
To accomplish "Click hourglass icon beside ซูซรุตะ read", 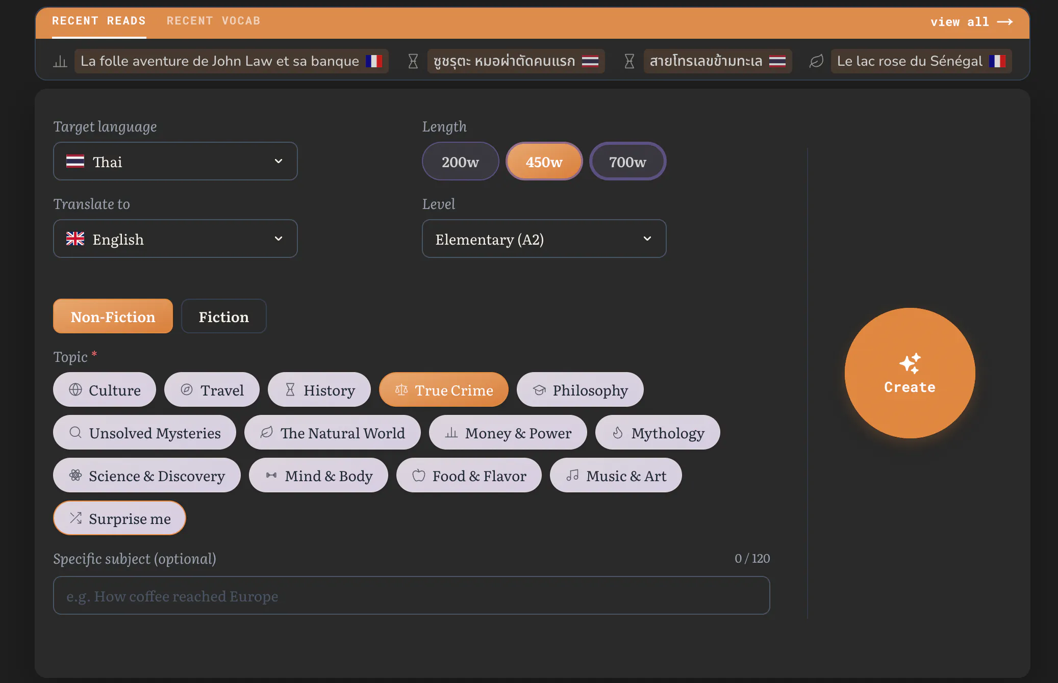I will click(413, 62).
